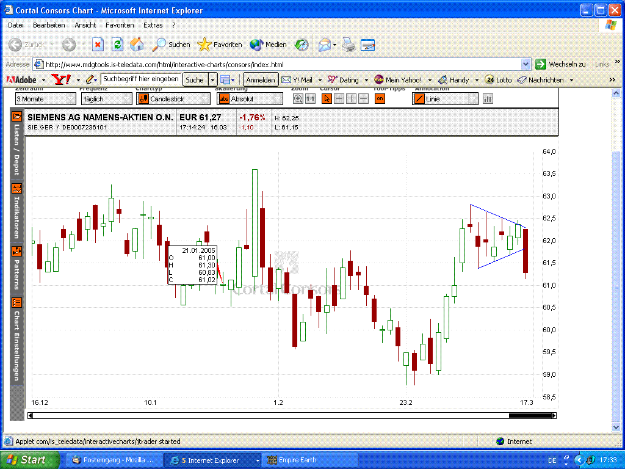
Task: Open the browsing History icon
Action: pos(302,45)
